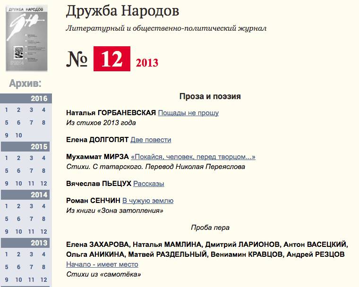Open issue 6 of 2014 archive
359x287 pixels.
18,219
